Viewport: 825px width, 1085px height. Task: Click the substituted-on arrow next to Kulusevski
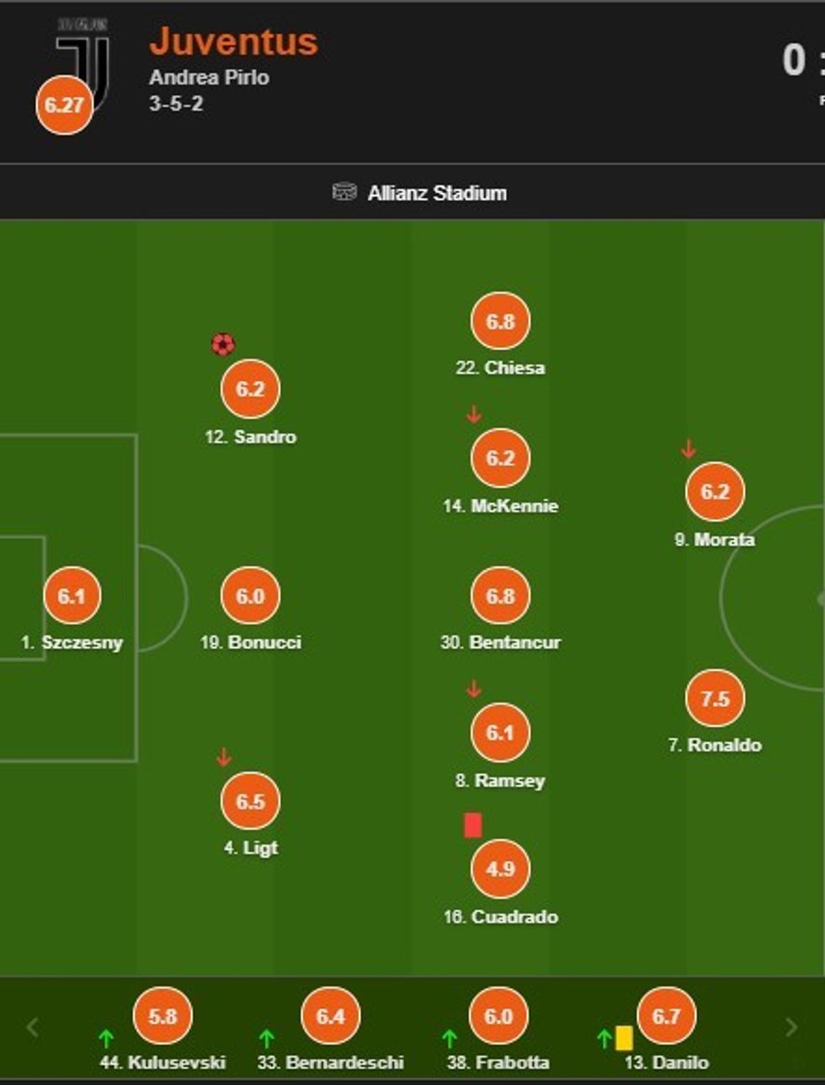click(x=106, y=1039)
